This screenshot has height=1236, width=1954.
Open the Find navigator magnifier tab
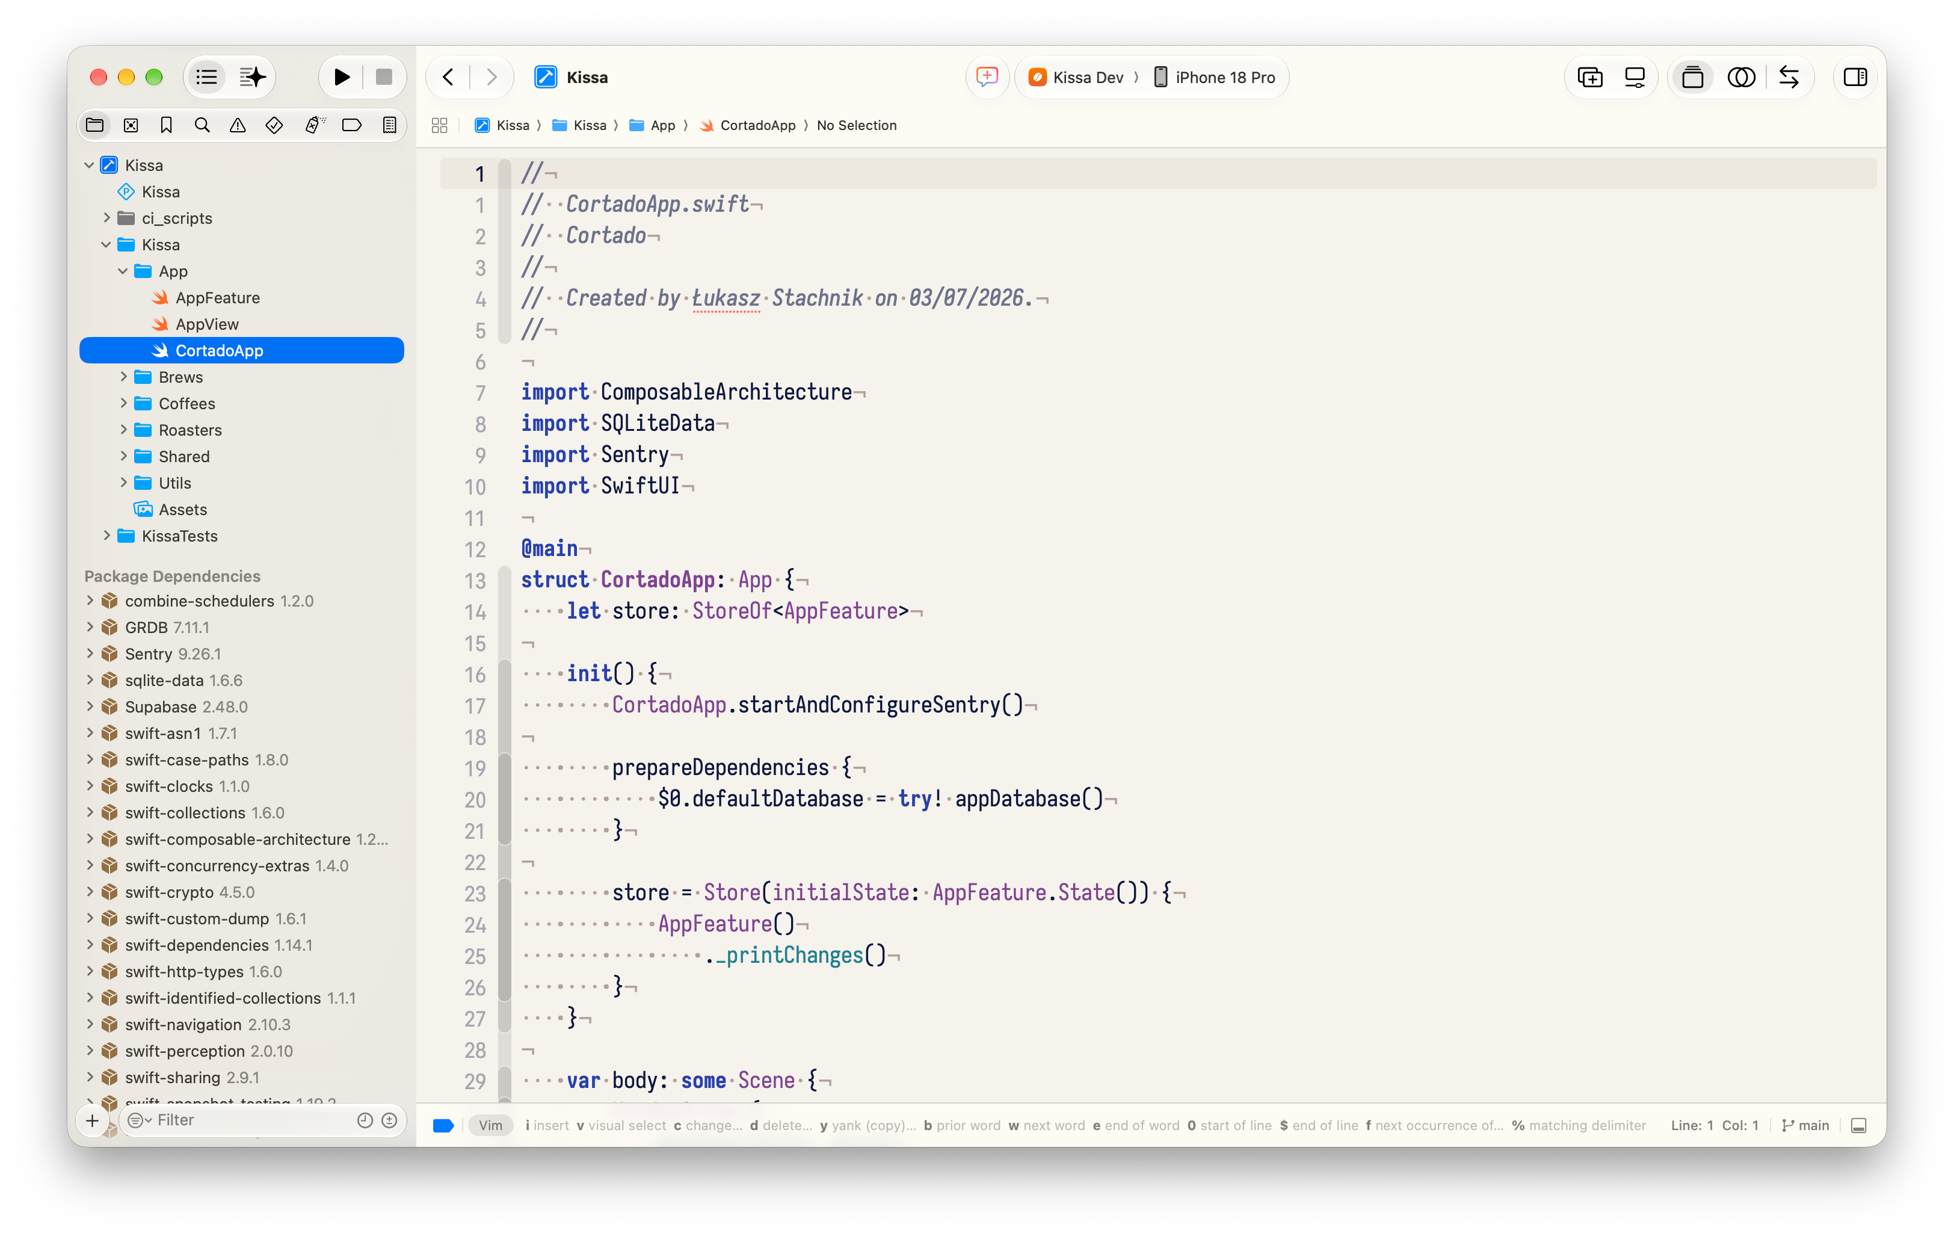click(202, 125)
